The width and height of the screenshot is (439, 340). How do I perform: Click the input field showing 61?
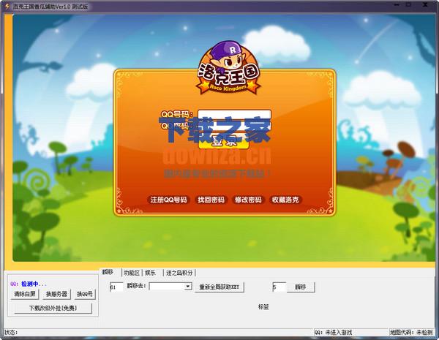point(116,287)
